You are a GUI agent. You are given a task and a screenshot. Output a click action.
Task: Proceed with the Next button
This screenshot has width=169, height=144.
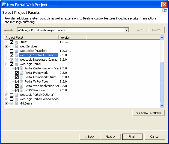click(x=111, y=137)
